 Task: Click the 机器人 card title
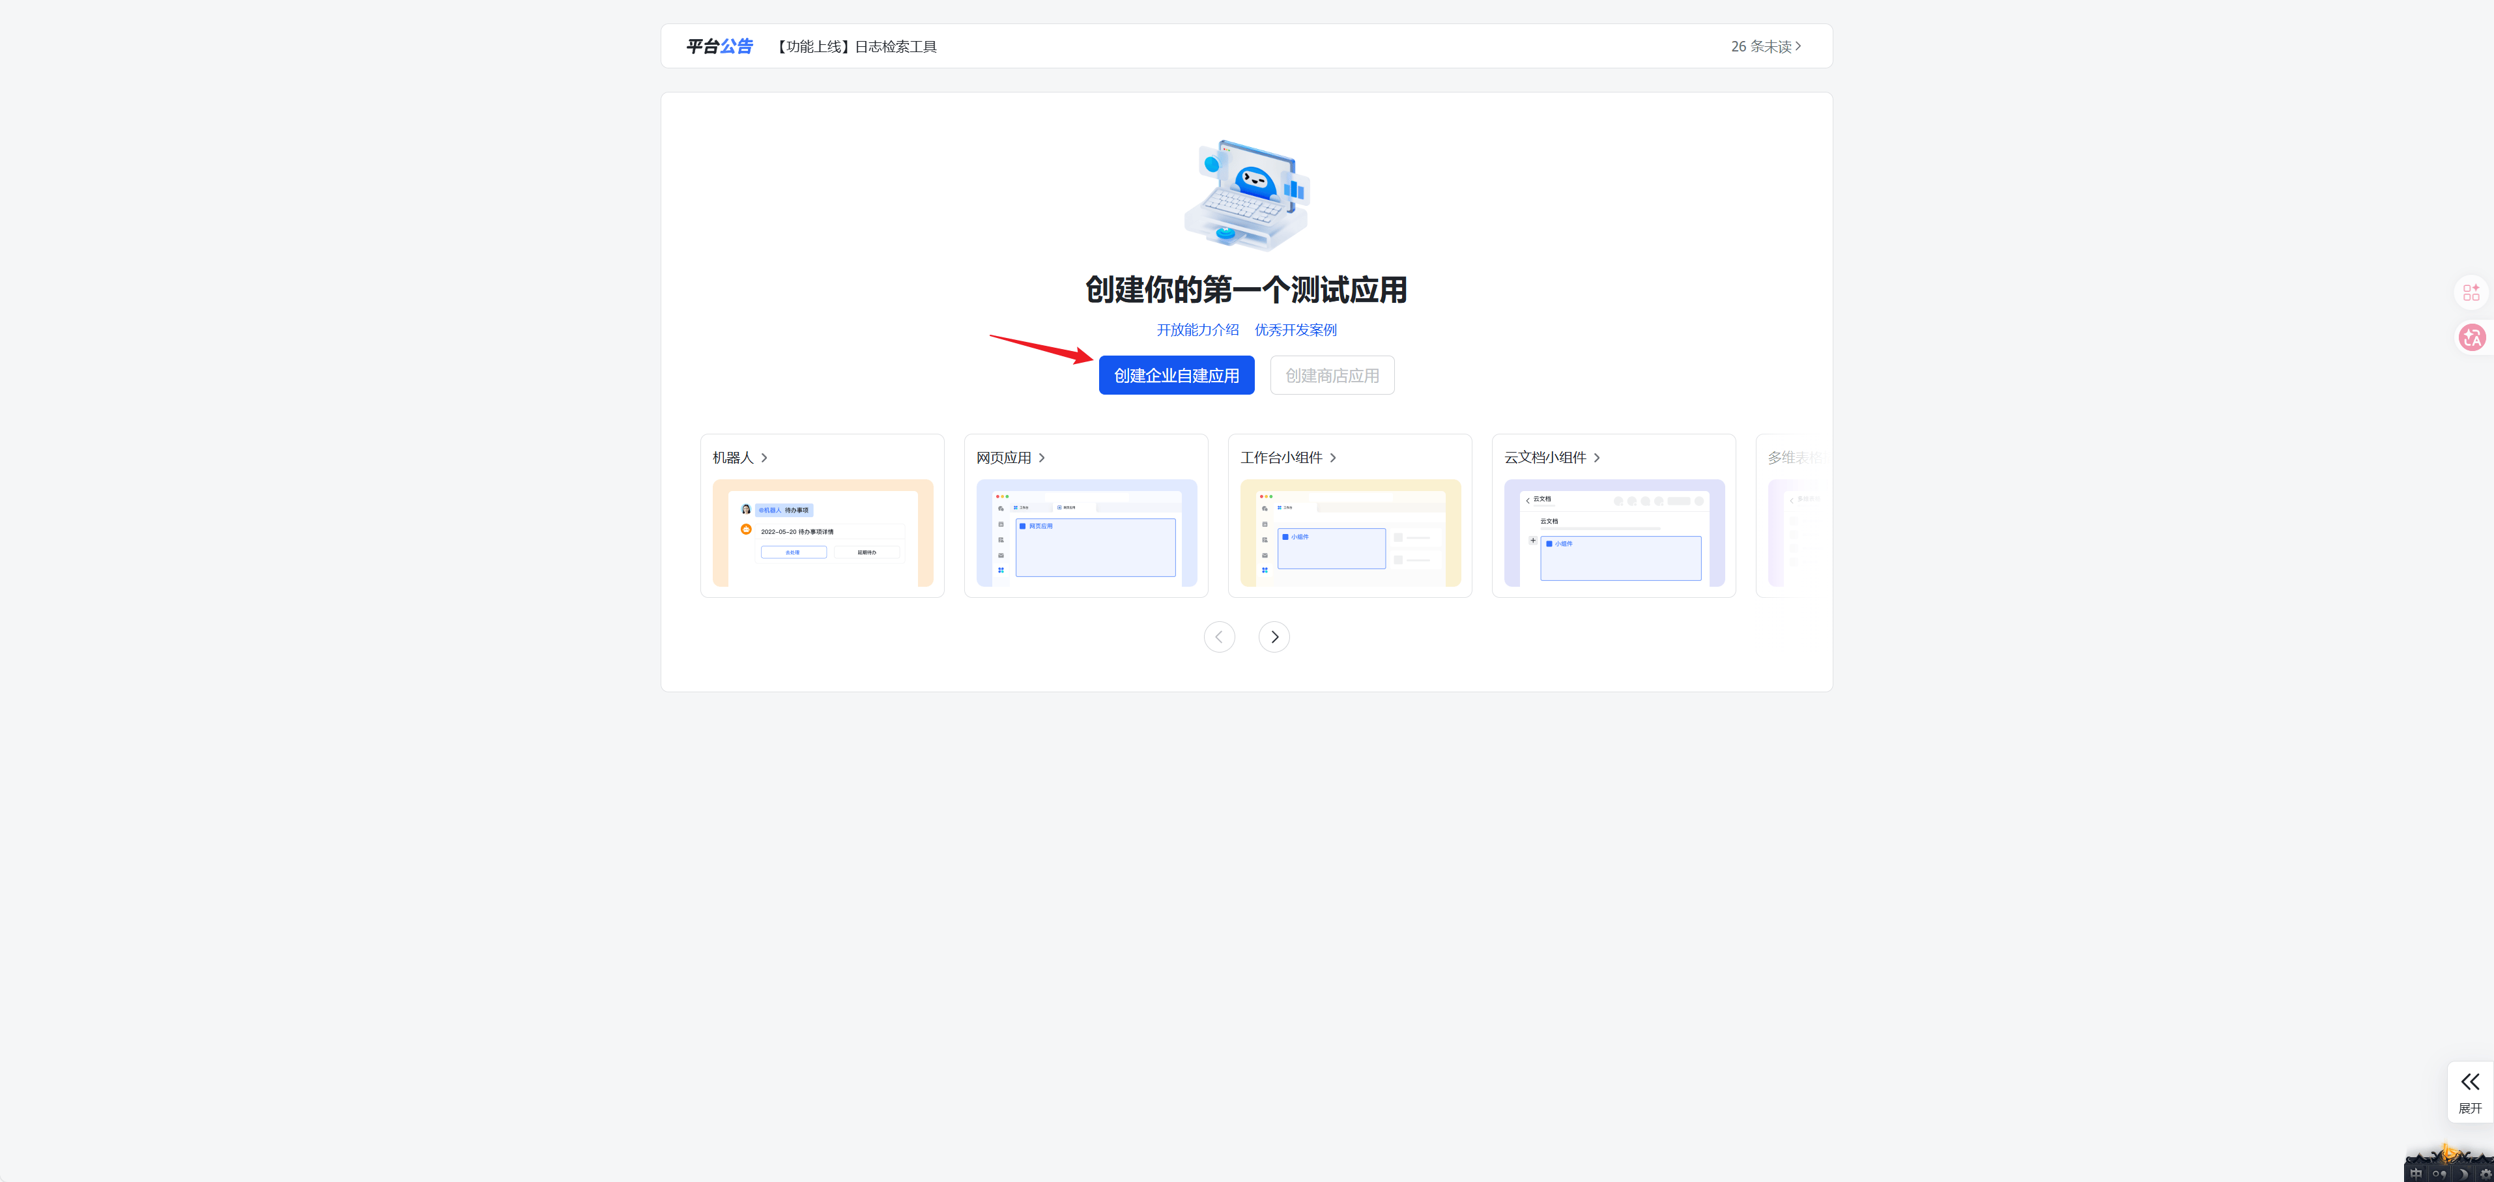coord(733,458)
